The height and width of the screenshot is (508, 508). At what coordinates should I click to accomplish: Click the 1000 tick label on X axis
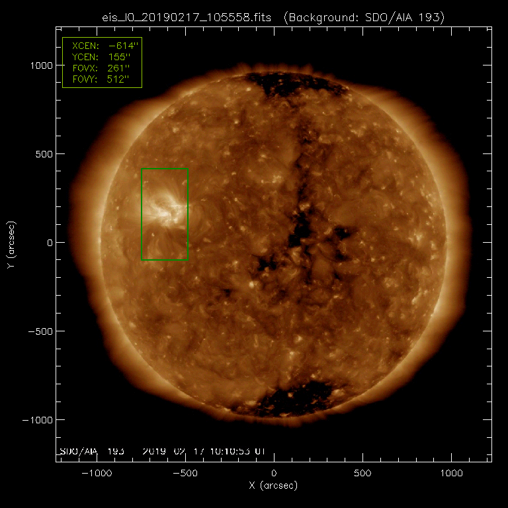pyautogui.click(x=451, y=474)
